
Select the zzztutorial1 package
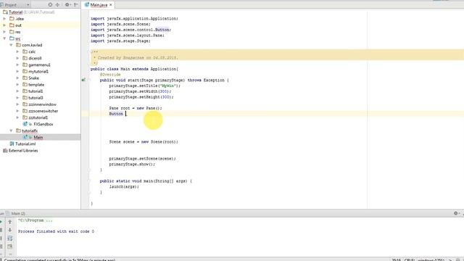tap(38, 117)
